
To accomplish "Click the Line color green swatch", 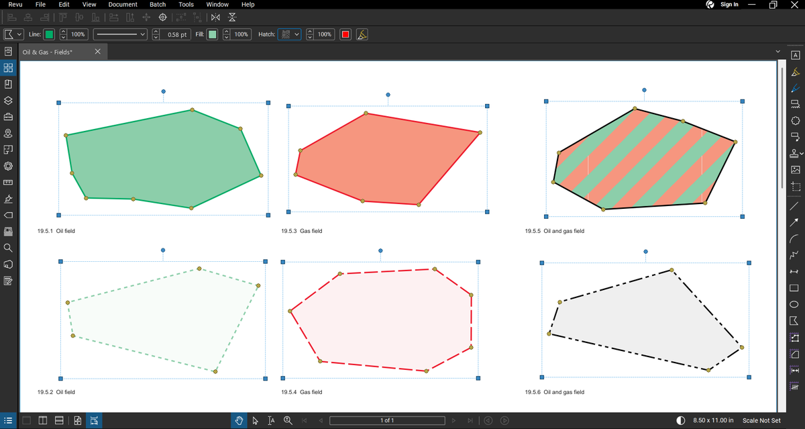I will click(x=50, y=34).
